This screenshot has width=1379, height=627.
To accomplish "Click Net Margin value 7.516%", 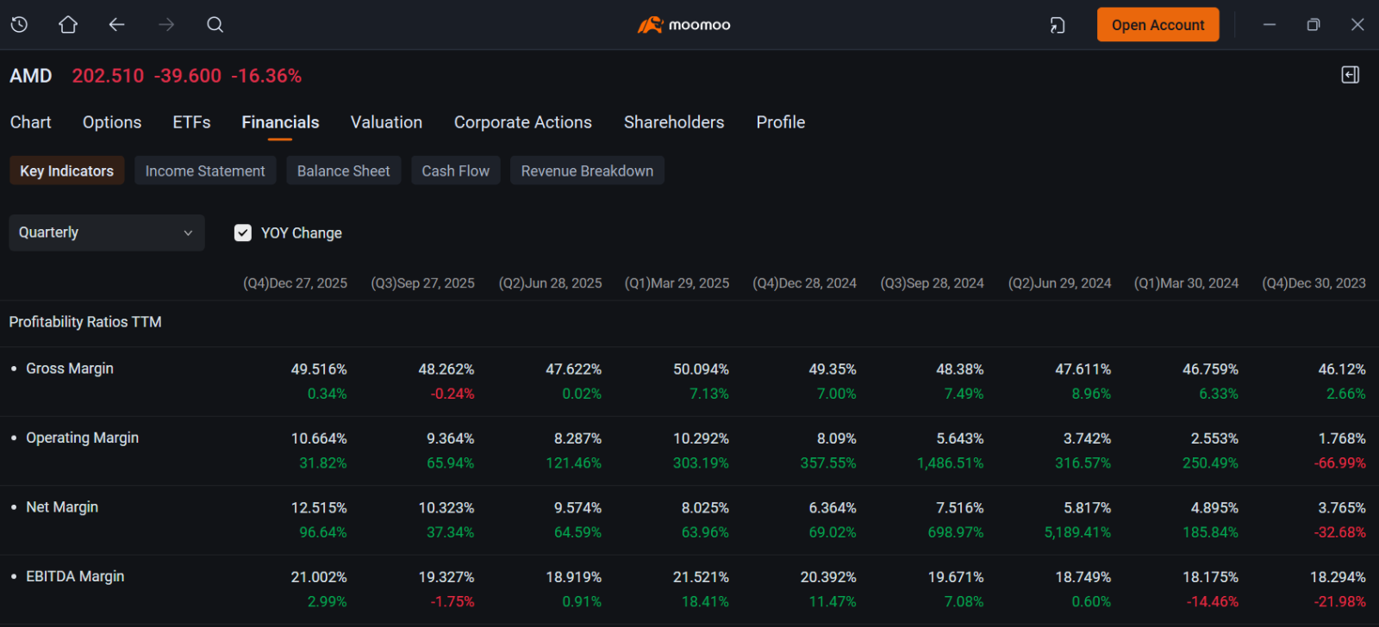I will click(960, 508).
